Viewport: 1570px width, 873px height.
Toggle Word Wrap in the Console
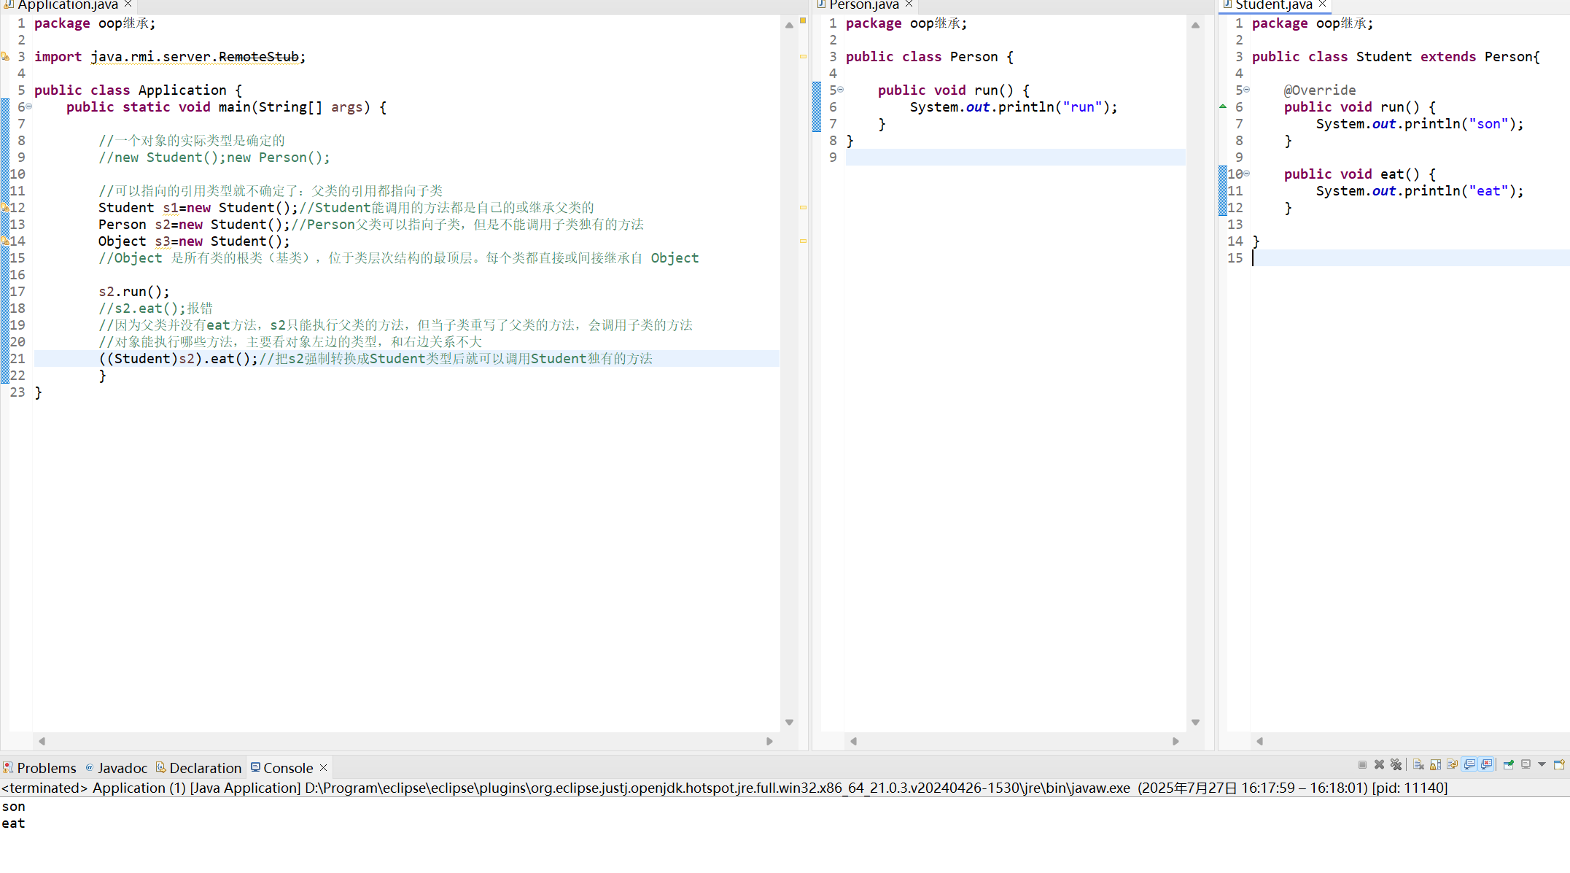click(x=1452, y=764)
